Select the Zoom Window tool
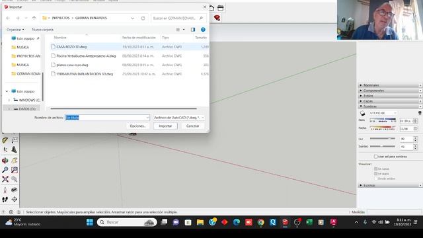This screenshot has width=423, height=238. 15,170
